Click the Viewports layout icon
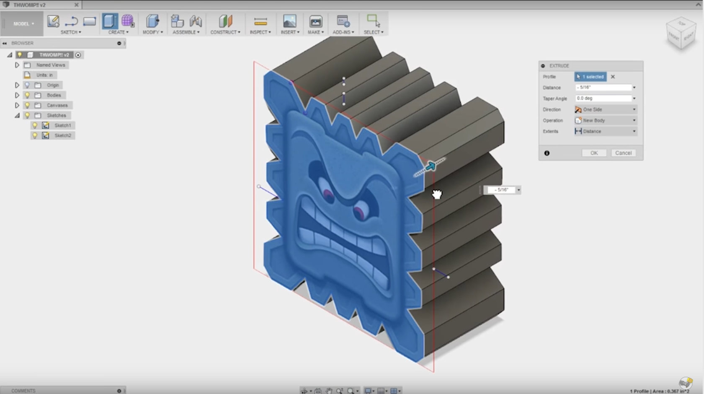The width and height of the screenshot is (704, 394). tap(394, 391)
